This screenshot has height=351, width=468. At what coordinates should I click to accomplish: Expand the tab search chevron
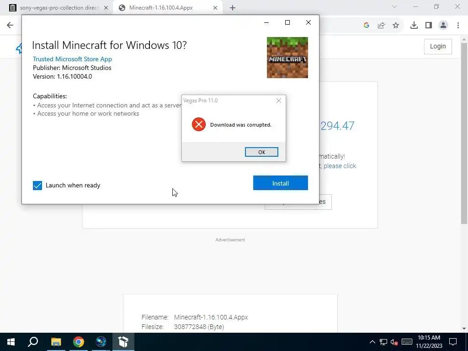point(394,6)
